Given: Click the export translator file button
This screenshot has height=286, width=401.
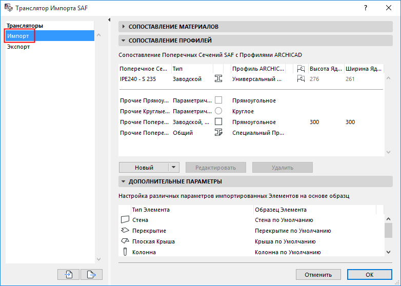Looking at the screenshot, I should [x=91, y=275].
